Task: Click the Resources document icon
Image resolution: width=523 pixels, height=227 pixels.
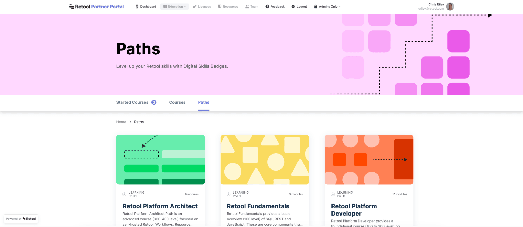Action: (x=220, y=7)
